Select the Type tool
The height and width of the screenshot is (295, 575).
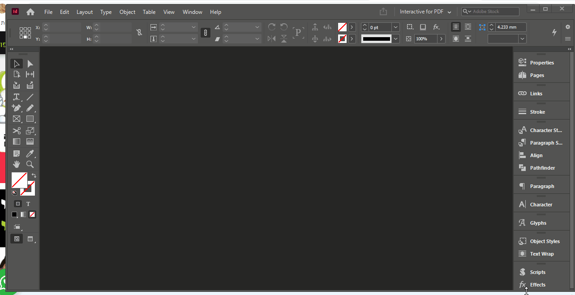pos(17,97)
